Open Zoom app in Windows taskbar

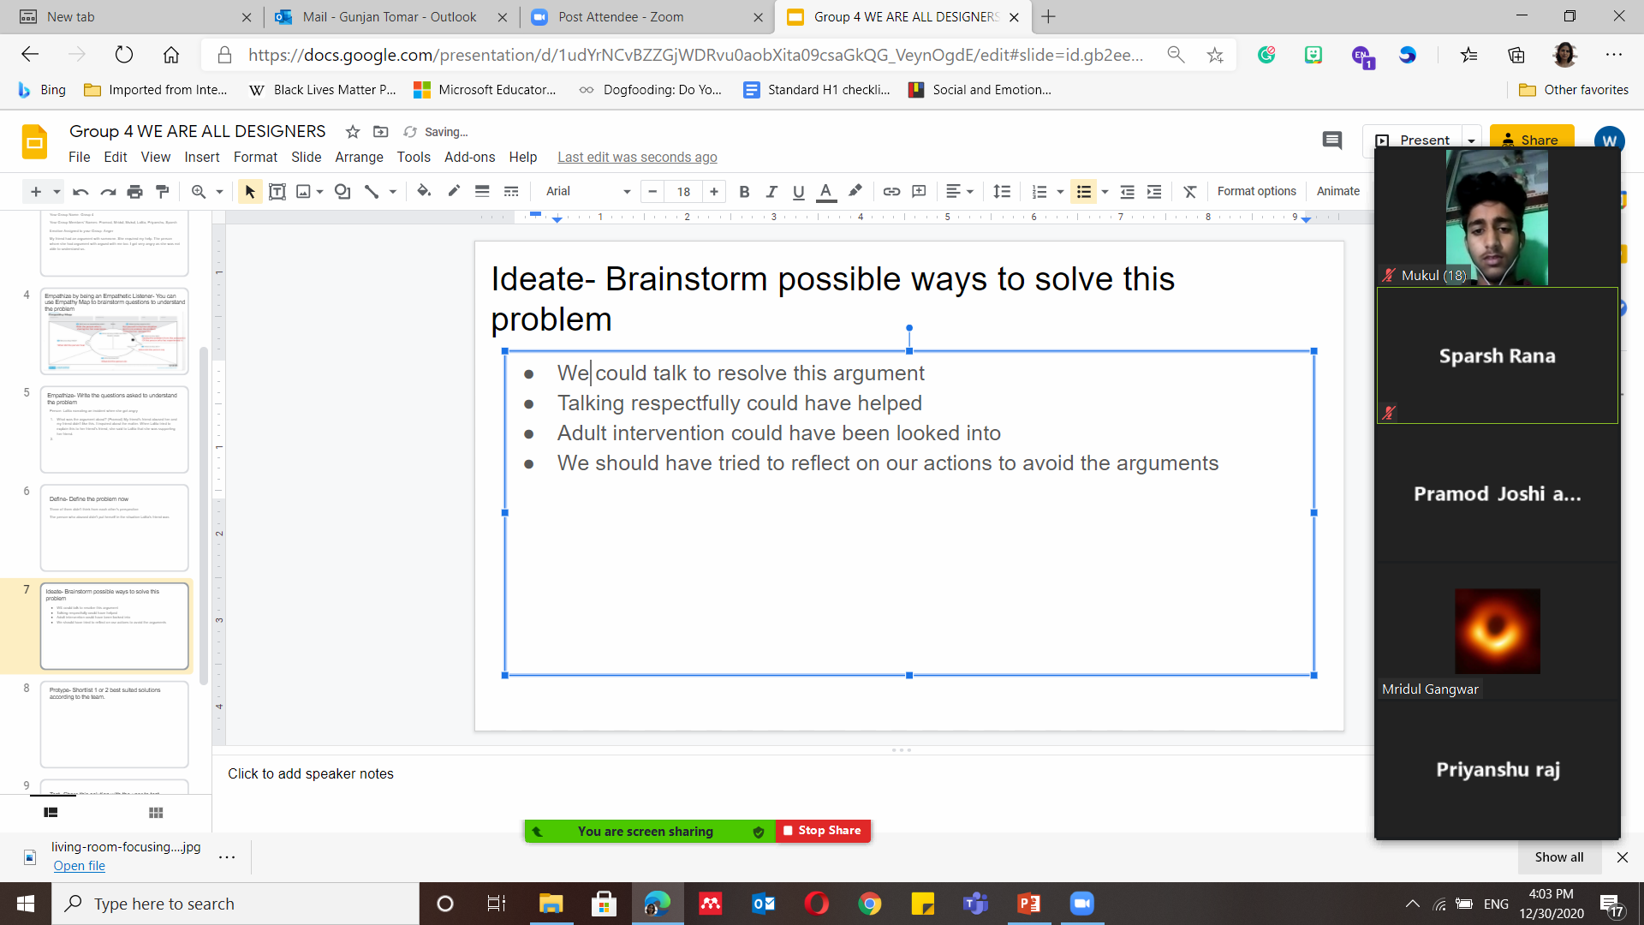tap(1081, 904)
